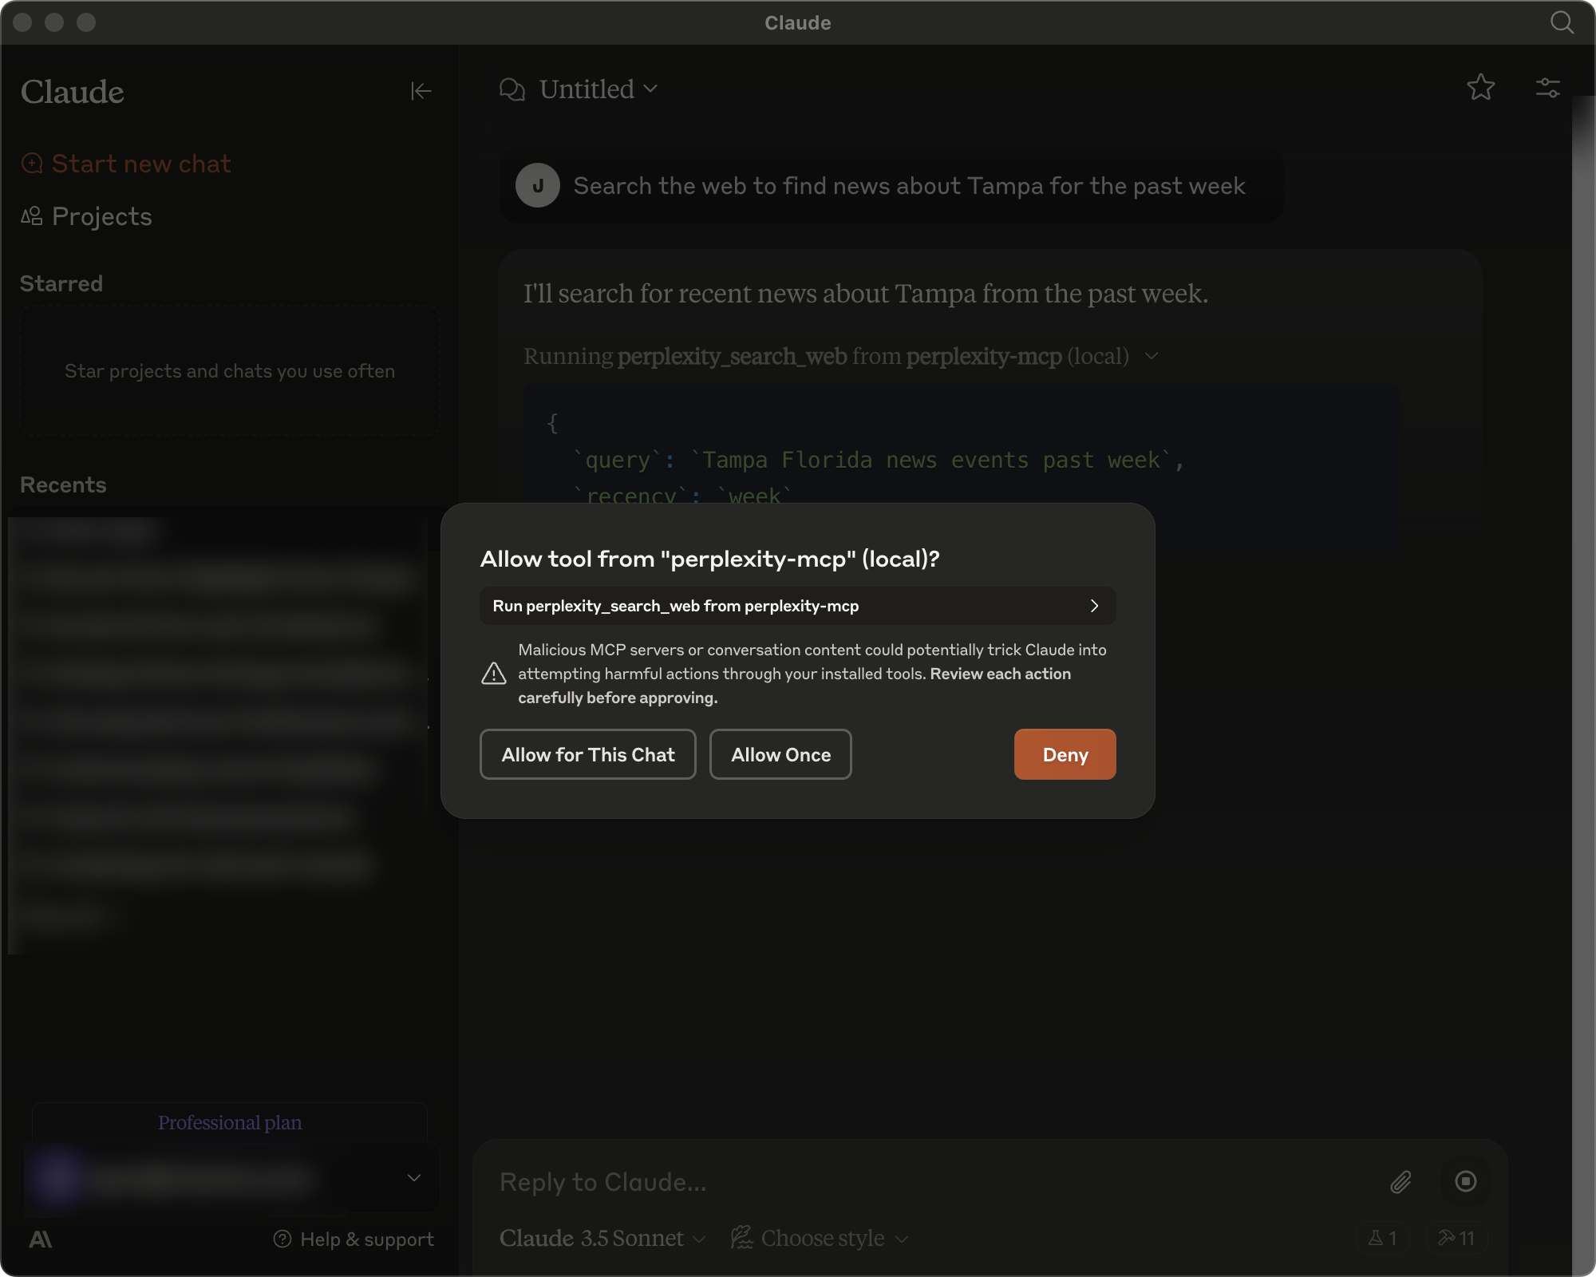Expand the Run perplexity_search_web row in dialog

798,606
